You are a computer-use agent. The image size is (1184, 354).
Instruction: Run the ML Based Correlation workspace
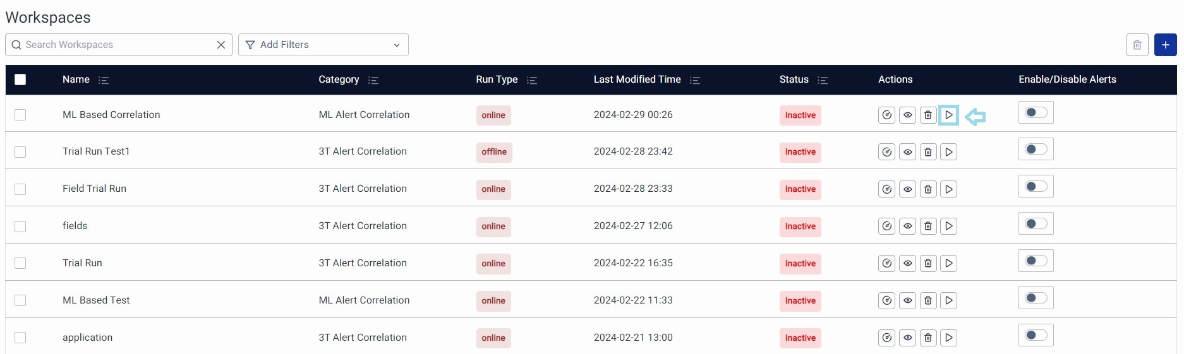[948, 115]
